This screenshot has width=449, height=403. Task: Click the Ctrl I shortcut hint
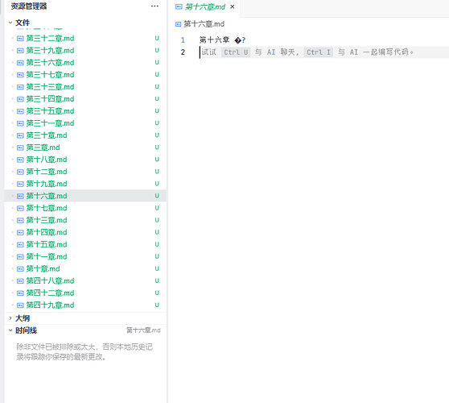click(319, 52)
